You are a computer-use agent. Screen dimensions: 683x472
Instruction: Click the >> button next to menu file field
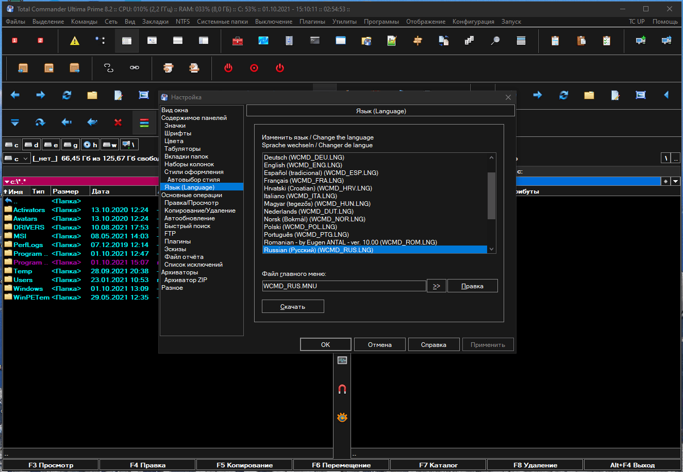coord(437,286)
